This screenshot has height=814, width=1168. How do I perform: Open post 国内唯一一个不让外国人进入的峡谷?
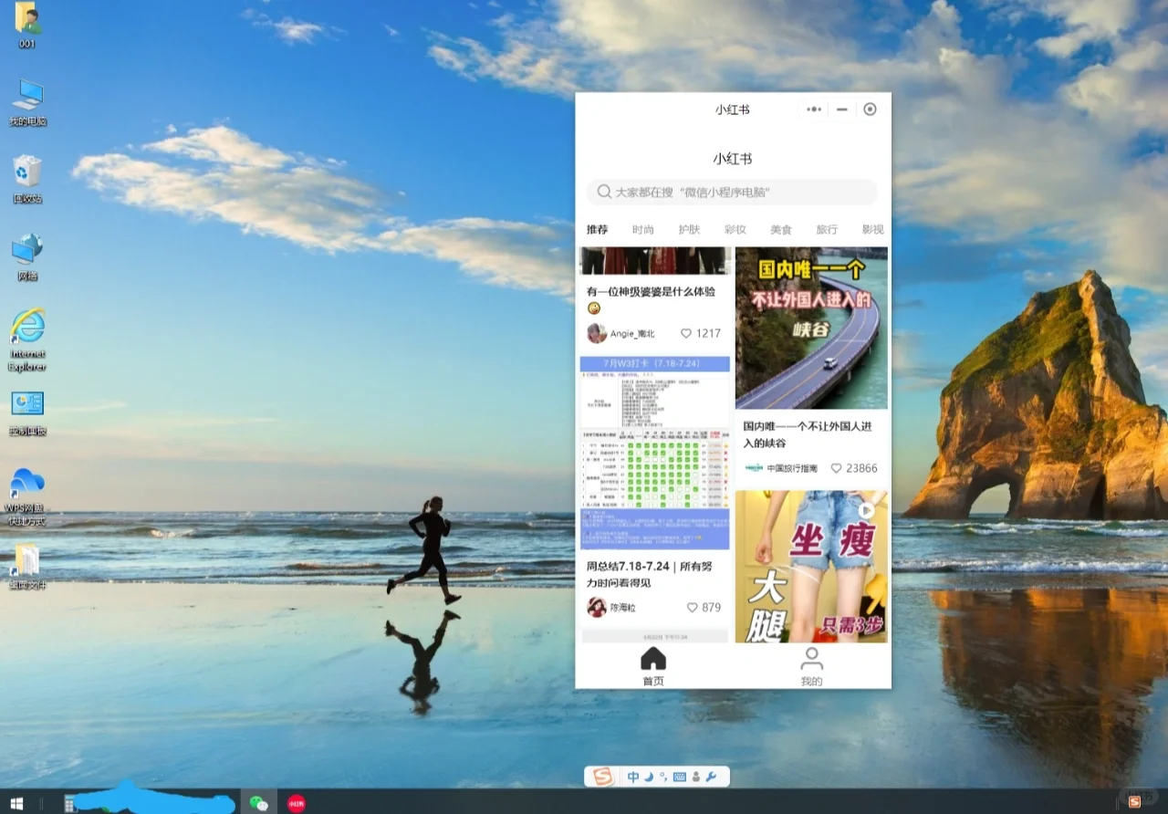click(x=808, y=434)
